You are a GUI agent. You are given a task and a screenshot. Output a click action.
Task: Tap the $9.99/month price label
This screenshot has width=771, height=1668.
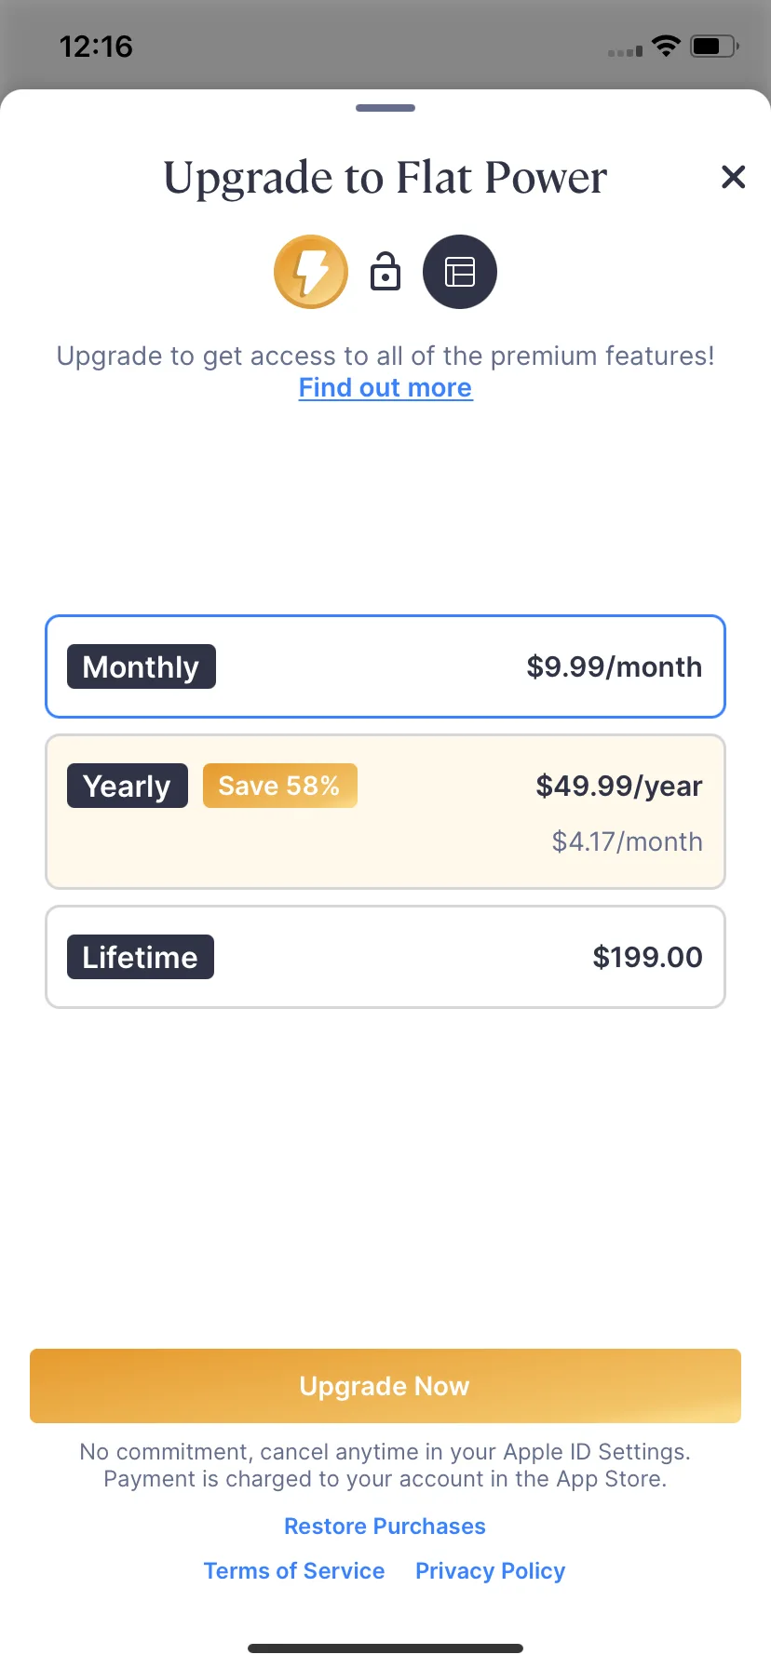pyautogui.click(x=614, y=666)
